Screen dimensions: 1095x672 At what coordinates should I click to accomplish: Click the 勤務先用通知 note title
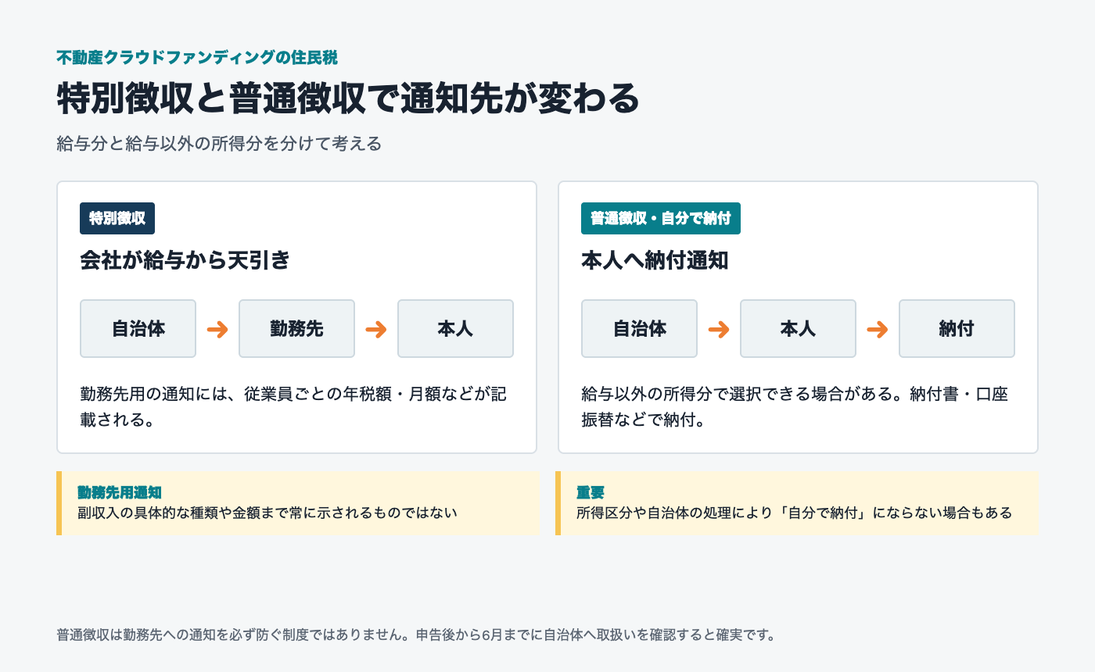tap(120, 492)
